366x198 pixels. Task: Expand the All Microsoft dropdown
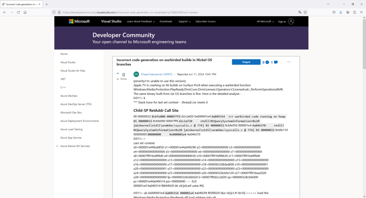tap(265, 21)
